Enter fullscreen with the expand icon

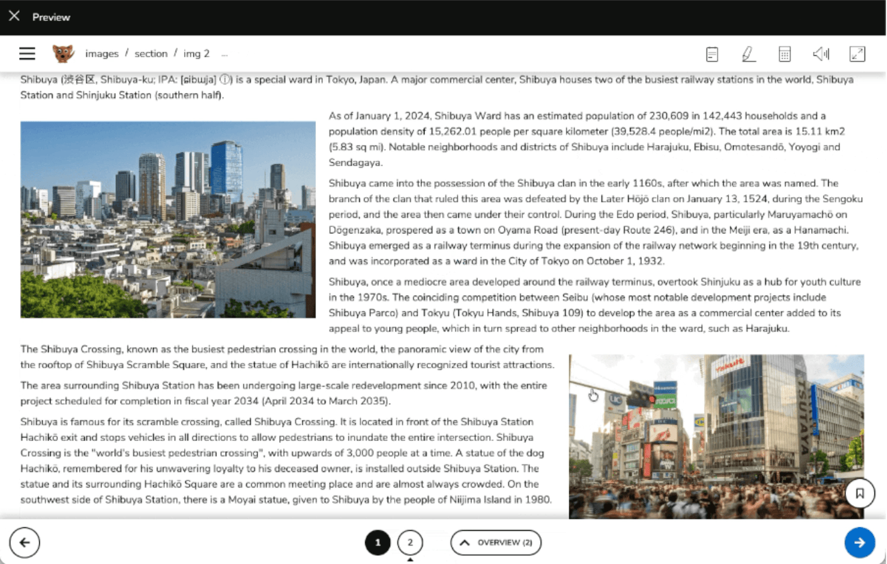(857, 54)
